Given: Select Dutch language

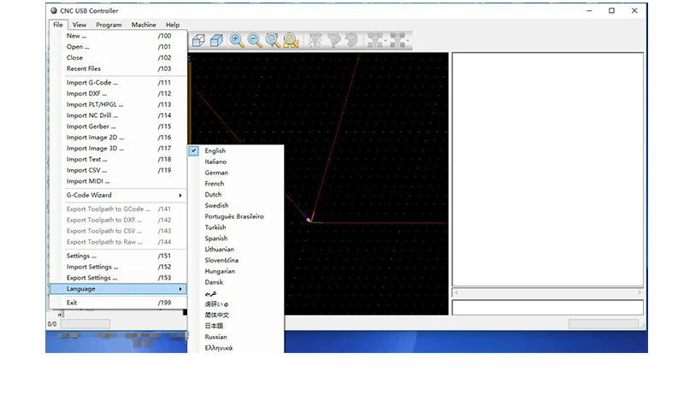Looking at the screenshot, I should tap(236, 194).
